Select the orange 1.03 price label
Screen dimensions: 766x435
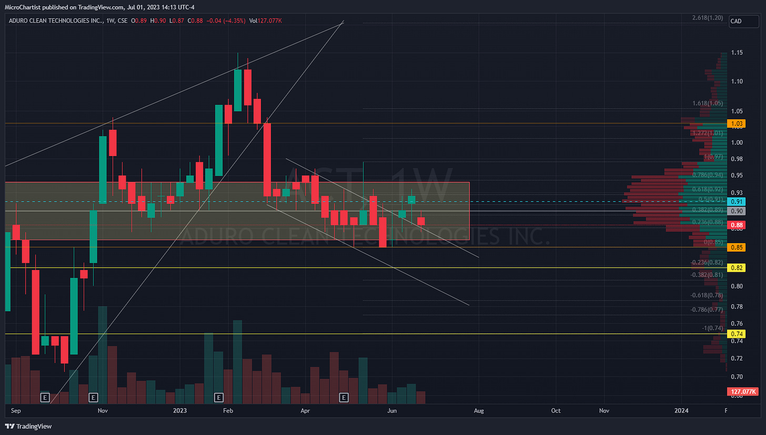click(735, 124)
